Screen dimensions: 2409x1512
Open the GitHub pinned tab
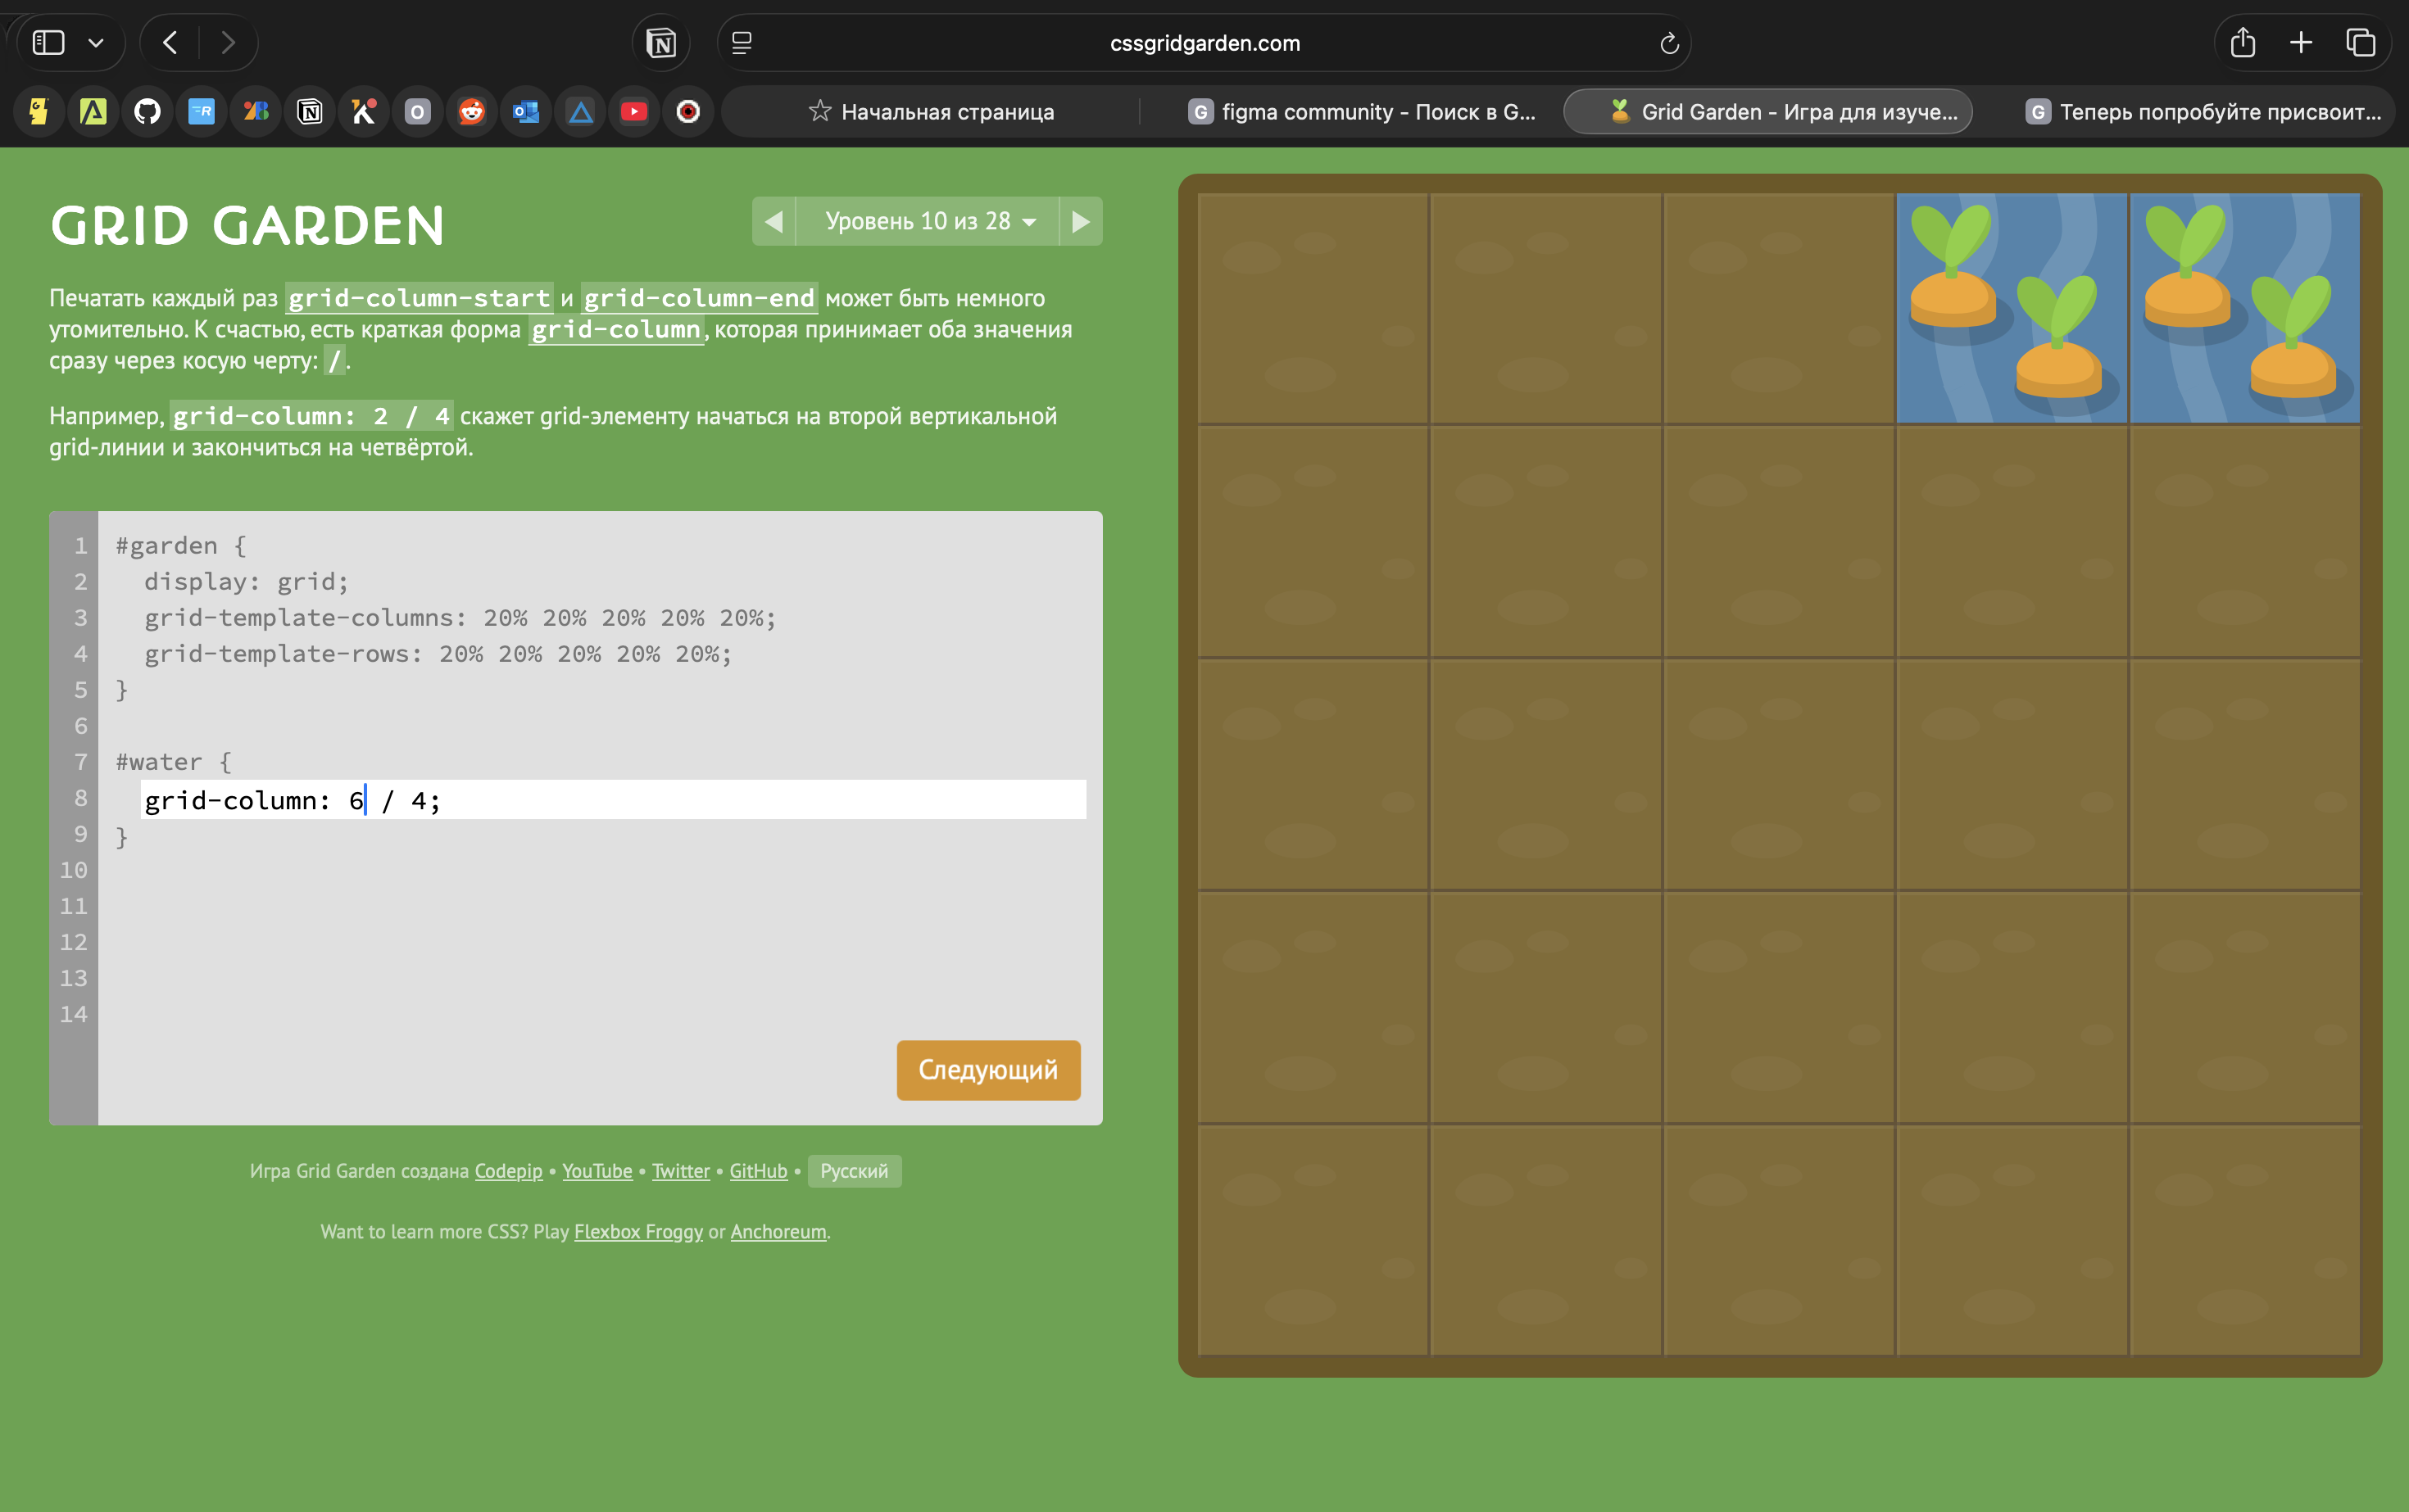[147, 111]
